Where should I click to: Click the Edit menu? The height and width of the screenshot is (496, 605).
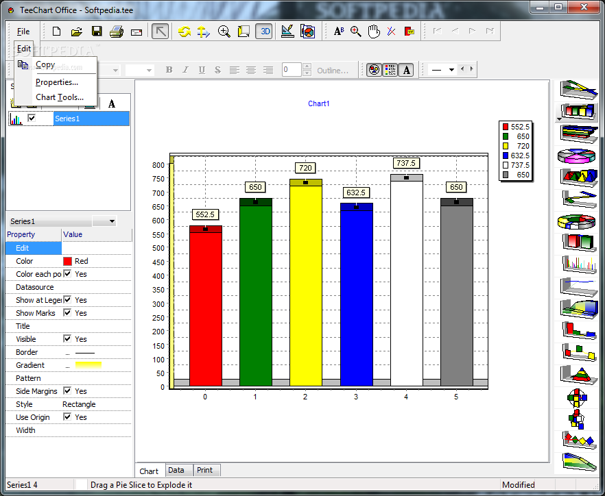click(x=23, y=49)
